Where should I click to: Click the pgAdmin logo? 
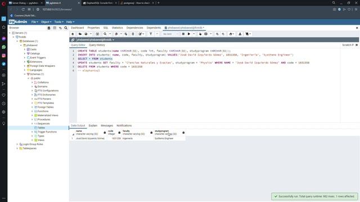18,22
